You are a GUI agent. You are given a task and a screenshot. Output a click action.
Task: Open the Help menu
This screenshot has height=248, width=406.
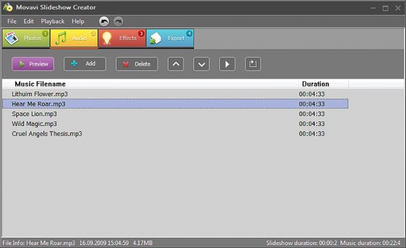pyautogui.click(x=78, y=21)
